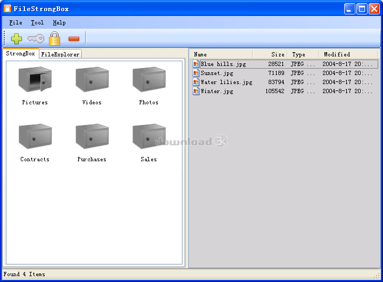The height and width of the screenshot is (282, 383).
Task: Select the Sales strongbox safe
Action: click(149, 137)
